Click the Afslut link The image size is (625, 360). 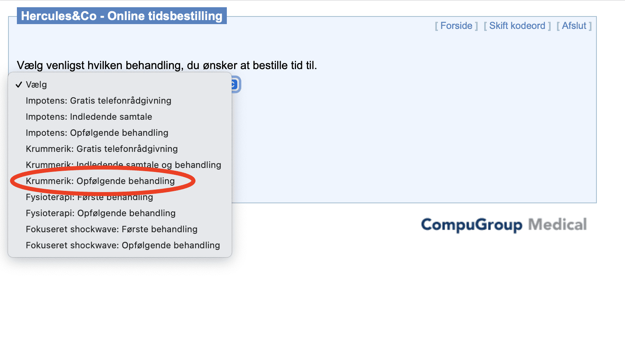click(x=574, y=26)
